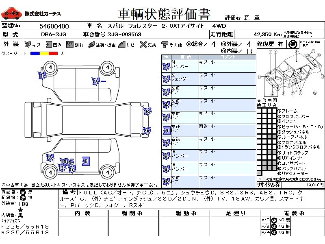Click the 駆動系 section header
Image resolution: width=325 pixels, height=244 pixels.
click(185, 213)
